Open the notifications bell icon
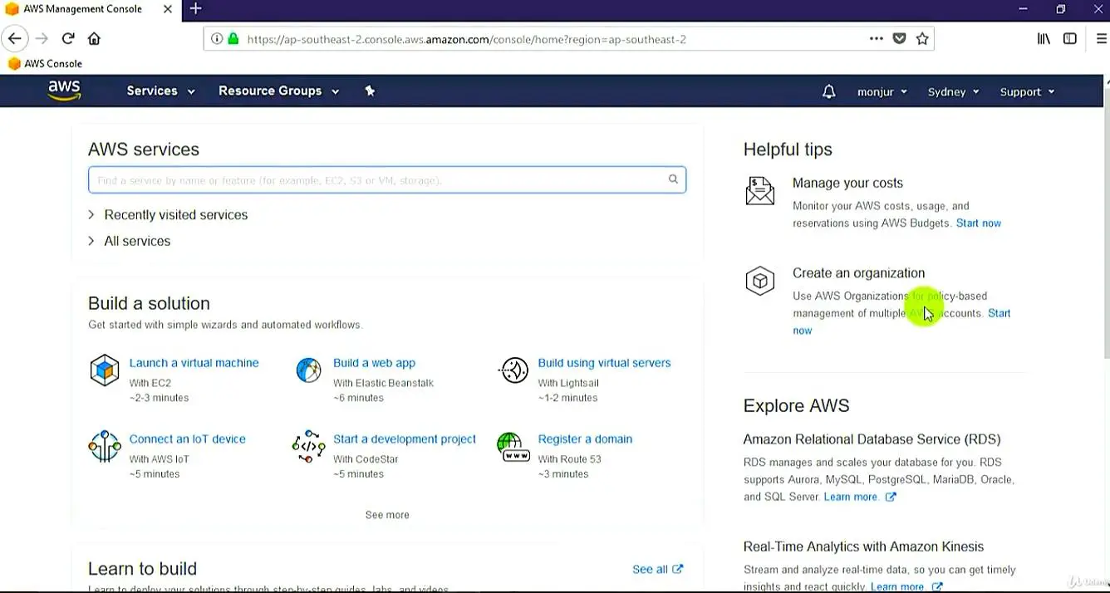1110x593 pixels. click(828, 91)
